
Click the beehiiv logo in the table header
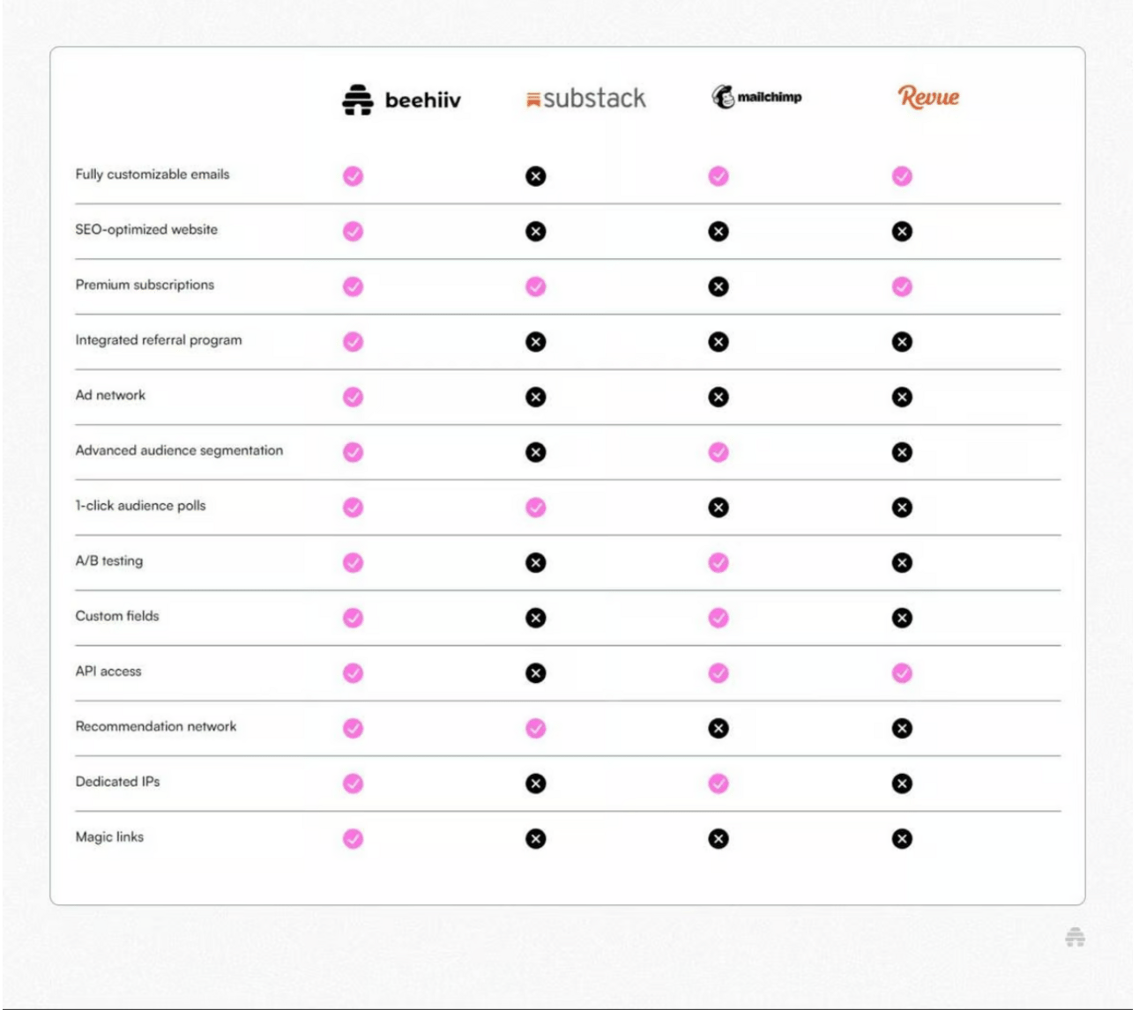click(x=401, y=100)
